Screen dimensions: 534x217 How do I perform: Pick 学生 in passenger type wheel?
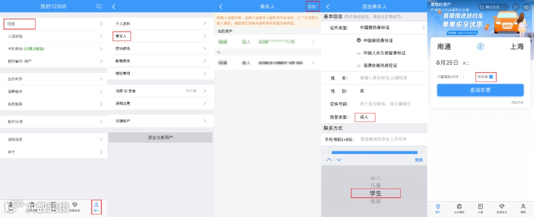pyautogui.click(x=376, y=193)
